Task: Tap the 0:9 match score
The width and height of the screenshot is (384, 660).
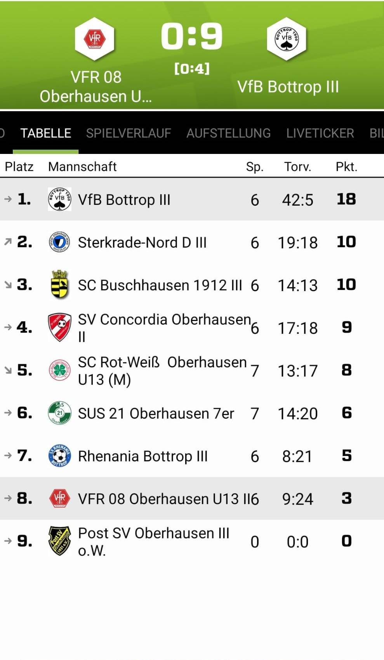Action: (192, 36)
